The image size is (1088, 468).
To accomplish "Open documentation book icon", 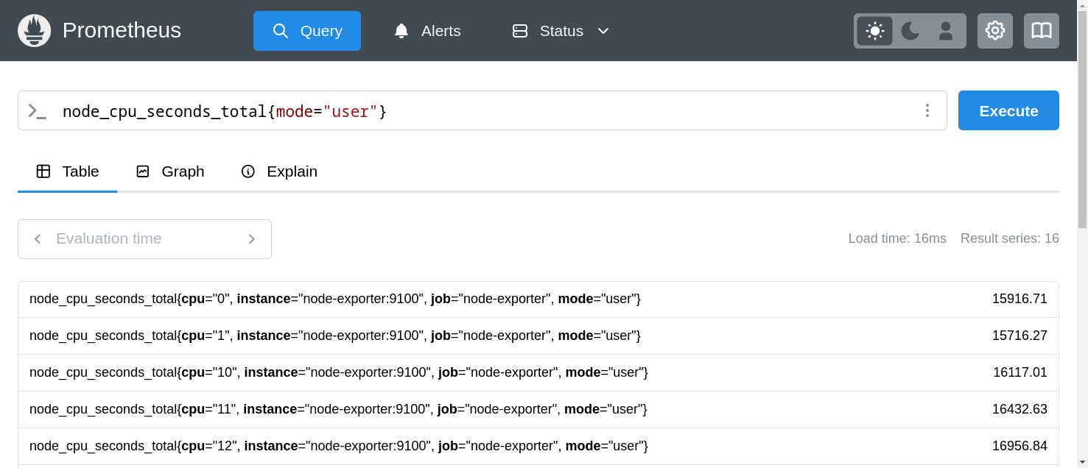I will coord(1042,31).
